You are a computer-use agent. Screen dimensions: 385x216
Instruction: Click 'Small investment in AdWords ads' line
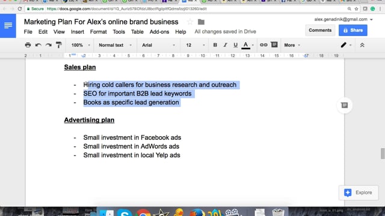131,146
